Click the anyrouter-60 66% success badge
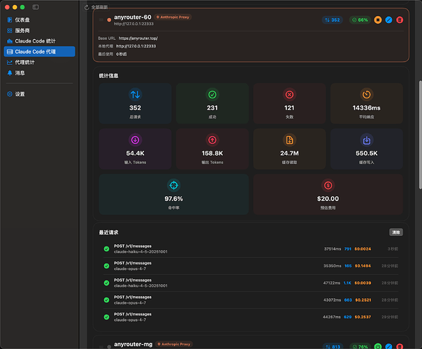Viewport: 422px width, 349px height. click(360, 20)
